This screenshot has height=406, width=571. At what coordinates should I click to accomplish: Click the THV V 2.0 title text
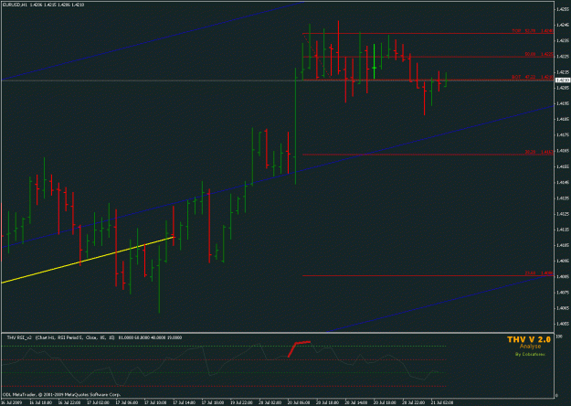coord(529,339)
